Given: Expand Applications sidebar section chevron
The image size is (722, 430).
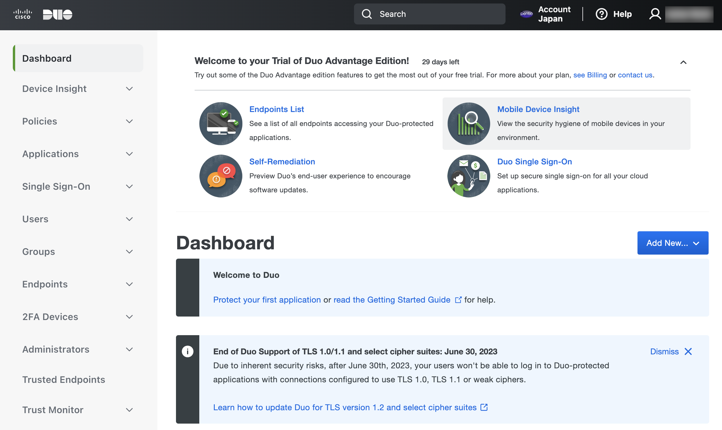Looking at the screenshot, I should 129,154.
